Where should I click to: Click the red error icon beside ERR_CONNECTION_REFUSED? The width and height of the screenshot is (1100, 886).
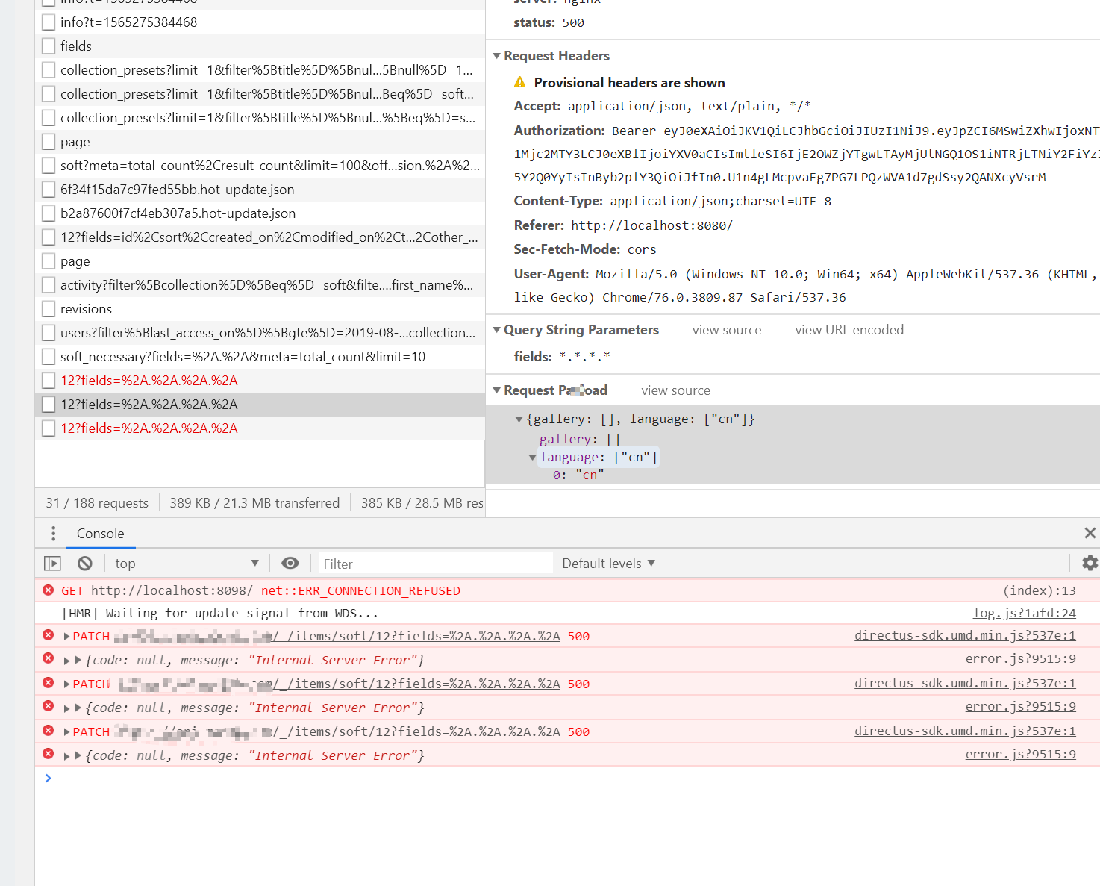click(x=48, y=590)
